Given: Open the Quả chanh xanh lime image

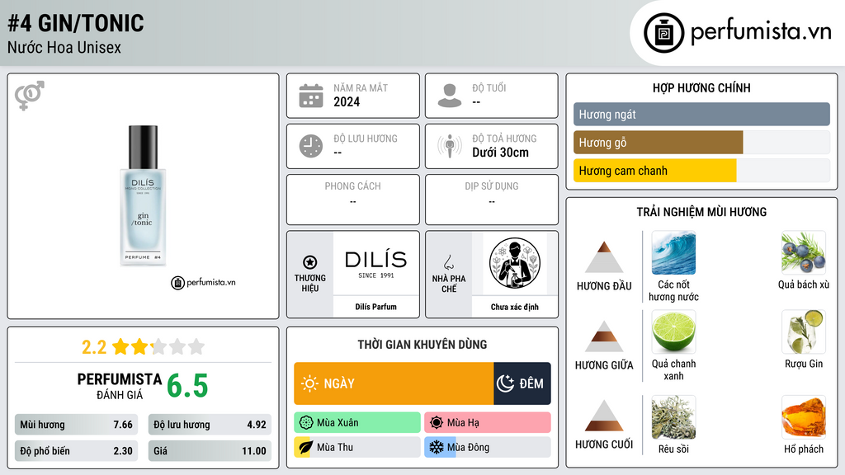Looking at the screenshot, I should (673, 332).
